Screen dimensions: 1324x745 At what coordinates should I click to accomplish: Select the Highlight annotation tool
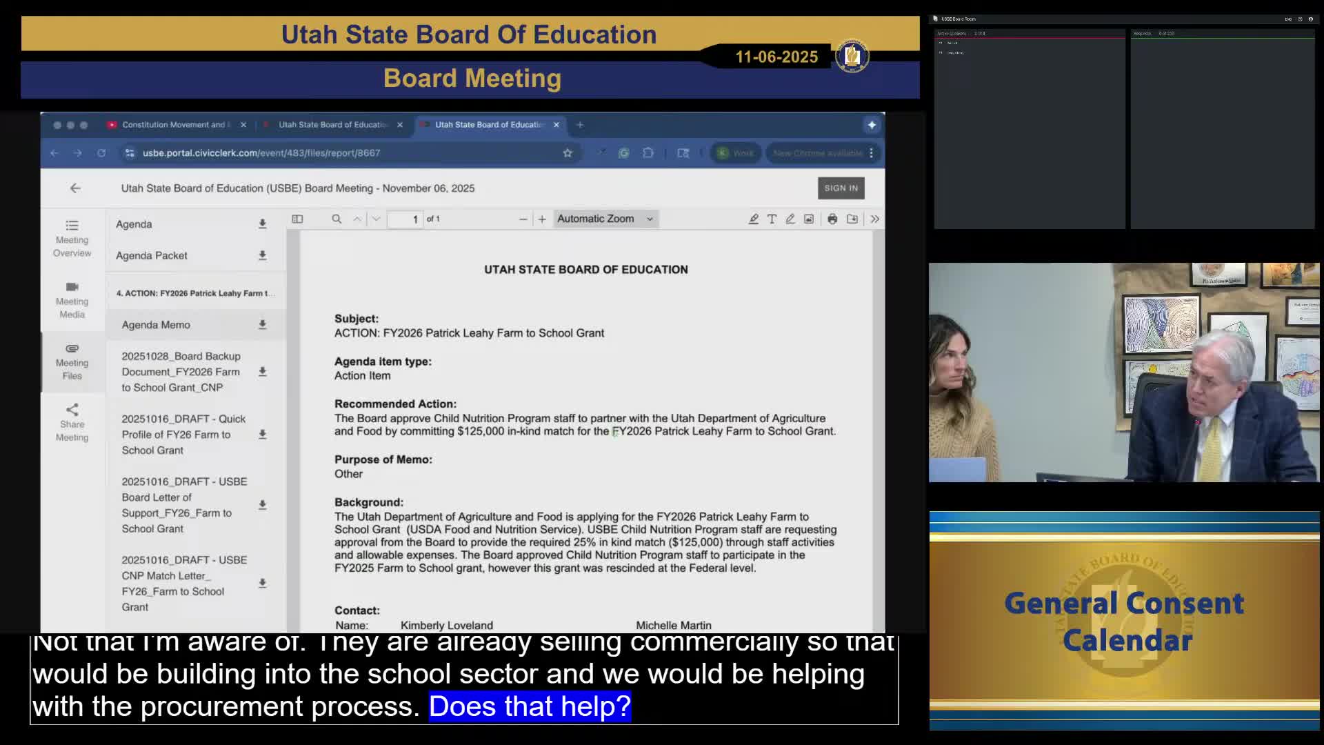click(x=753, y=219)
